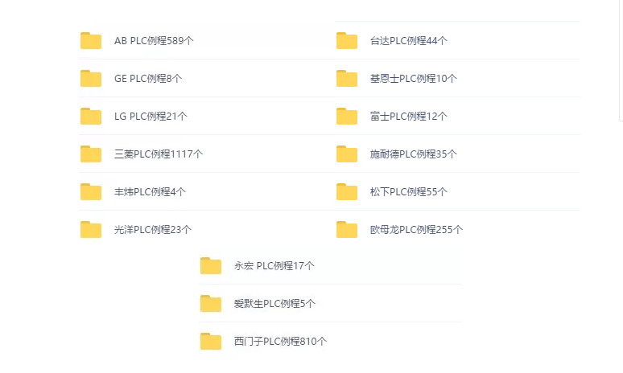Click the 台达PLC例程44个 folder icon
This screenshot has width=623, height=373.
347,41
